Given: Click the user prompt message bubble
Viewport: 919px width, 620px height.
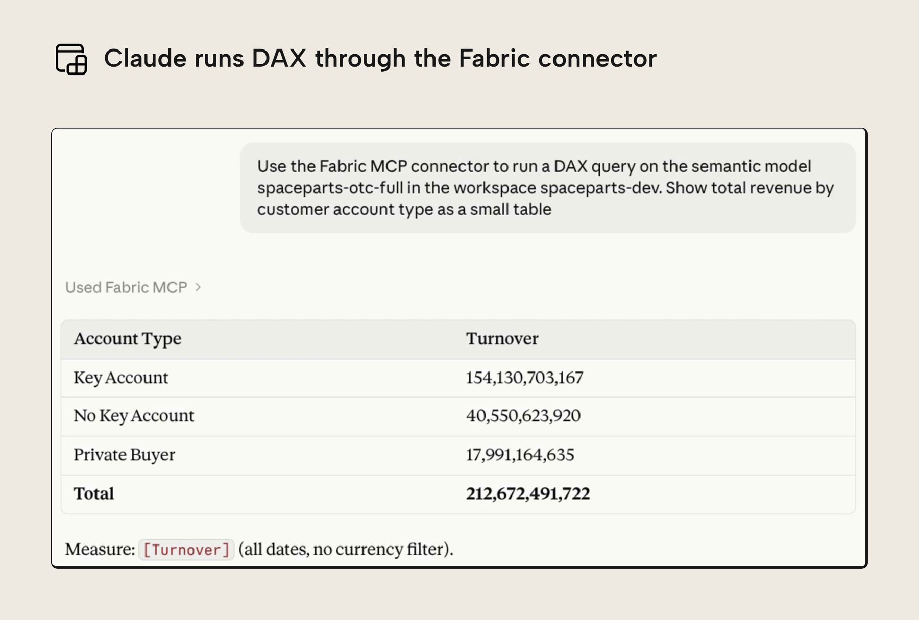Looking at the screenshot, I should click(x=548, y=188).
